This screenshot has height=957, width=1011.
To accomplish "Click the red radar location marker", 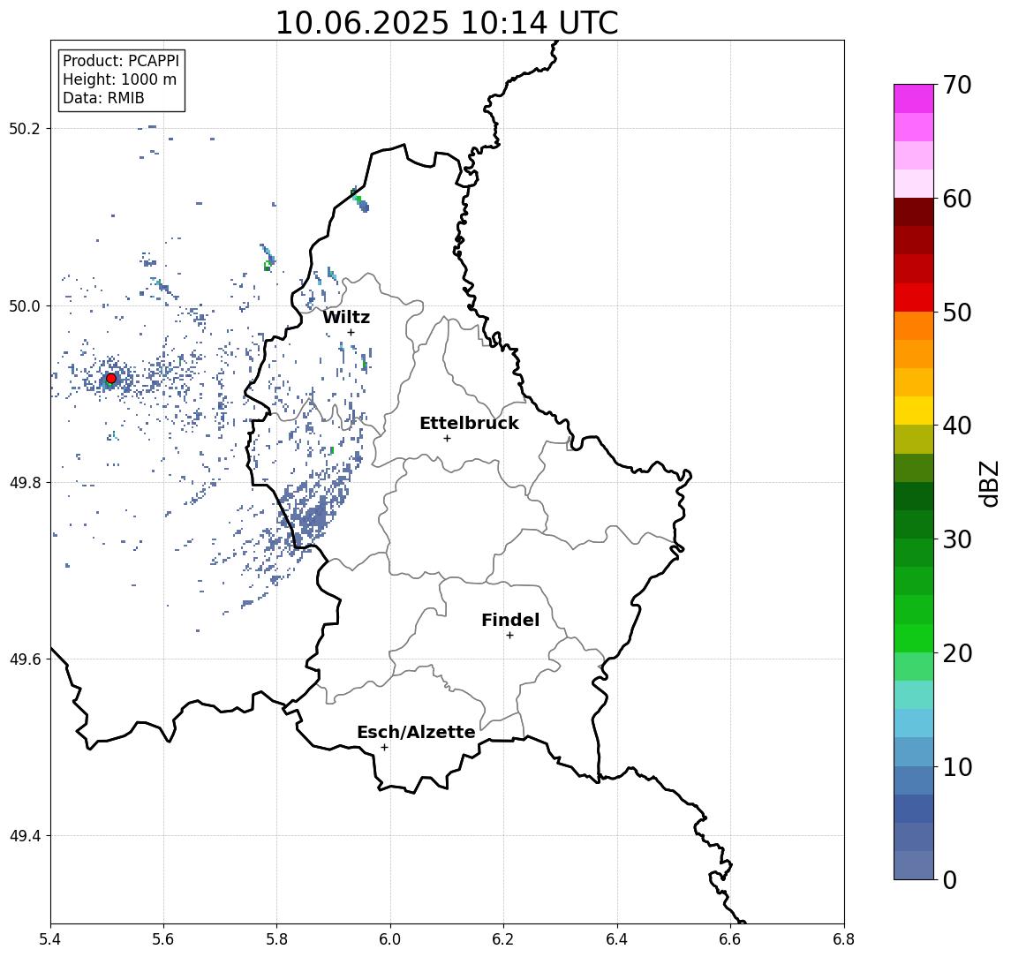I will pos(111,379).
